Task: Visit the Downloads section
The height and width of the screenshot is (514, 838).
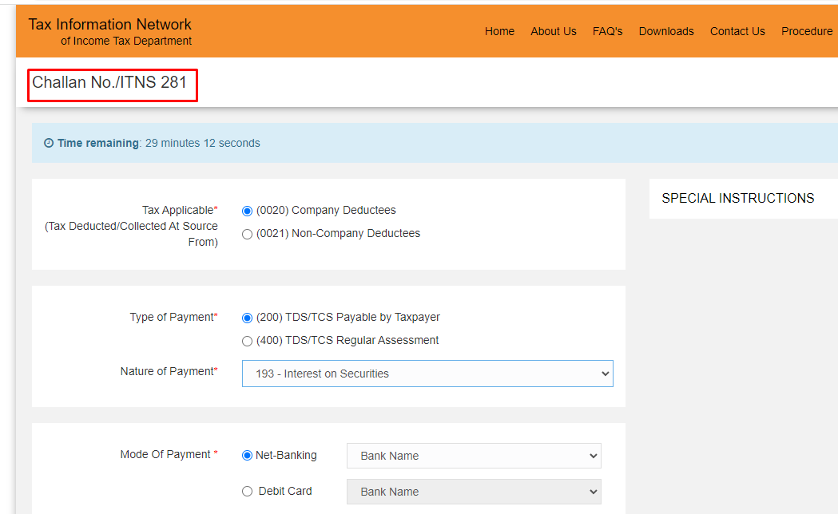Action: pos(665,31)
